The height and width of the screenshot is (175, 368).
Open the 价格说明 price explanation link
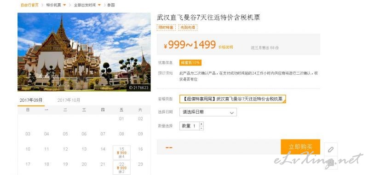tap(225, 47)
